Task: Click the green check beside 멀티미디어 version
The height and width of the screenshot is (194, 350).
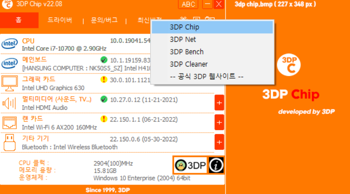Action: click(x=104, y=99)
